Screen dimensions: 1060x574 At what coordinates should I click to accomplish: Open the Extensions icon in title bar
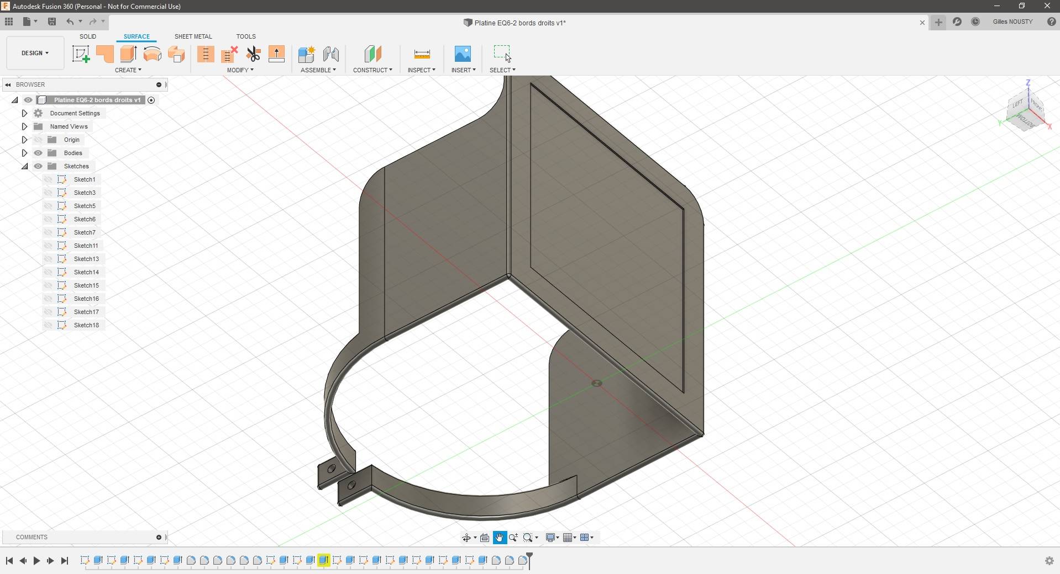(957, 22)
